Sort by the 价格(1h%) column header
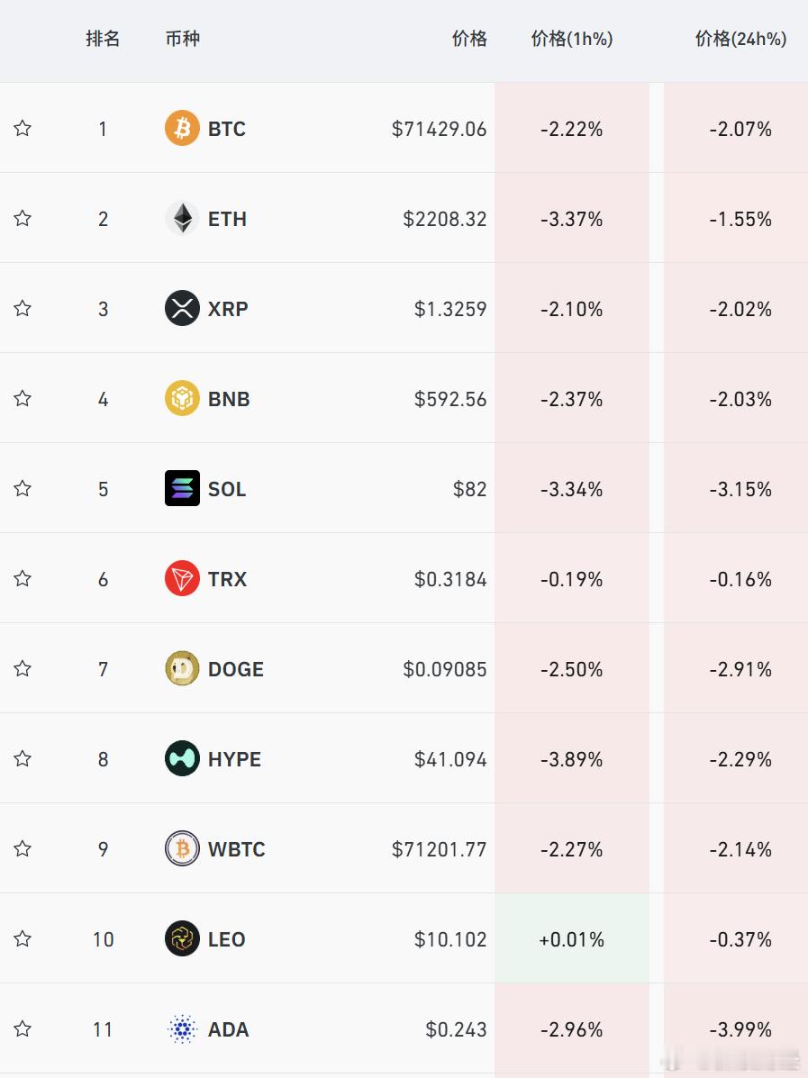Image resolution: width=808 pixels, height=1078 pixels. click(x=571, y=39)
